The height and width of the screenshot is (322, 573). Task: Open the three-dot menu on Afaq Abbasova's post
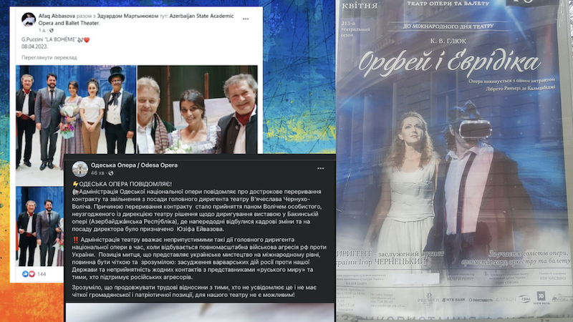246,19
